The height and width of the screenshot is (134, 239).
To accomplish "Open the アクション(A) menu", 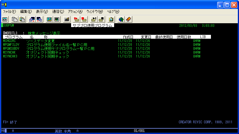I will [75, 12].
